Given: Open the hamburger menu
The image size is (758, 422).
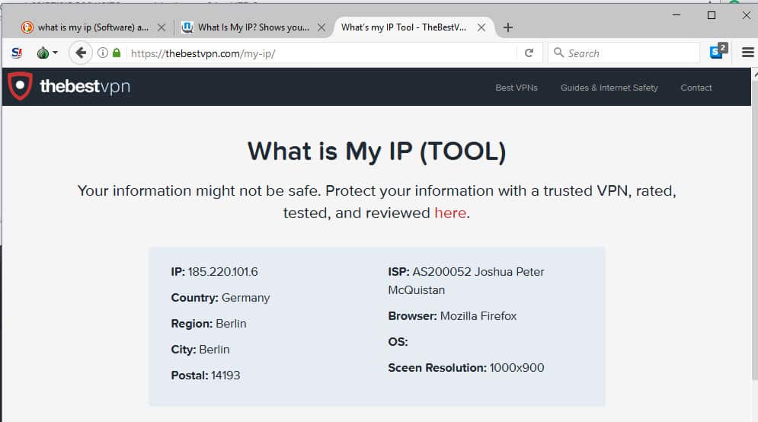Looking at the screenshot, I should (747, 53).
